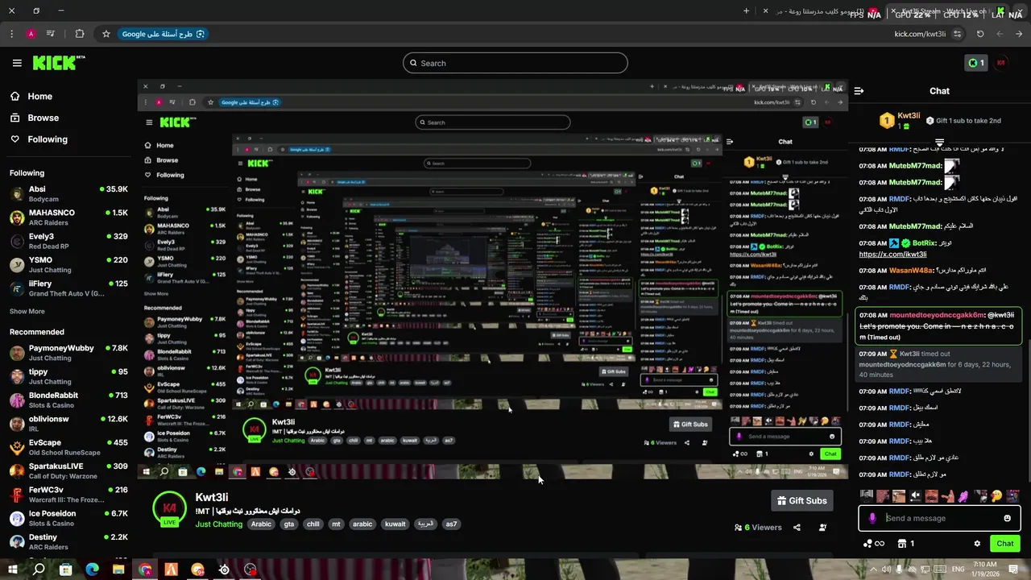Expand the pinned leaderboard handle below Kwt3li
Image resolution: width=1031 pixels, height=580 pixels.
point(939,142)
